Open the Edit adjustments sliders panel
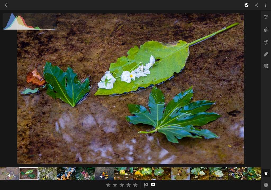271x190 pixels. [266, 17]
